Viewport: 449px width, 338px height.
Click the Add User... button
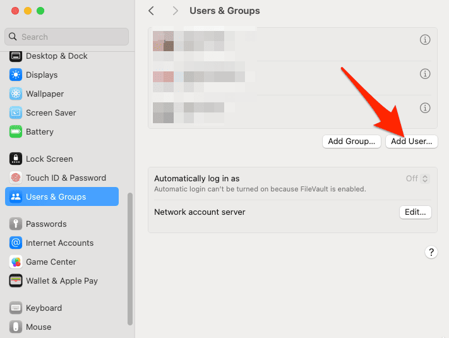pos(411,142)
